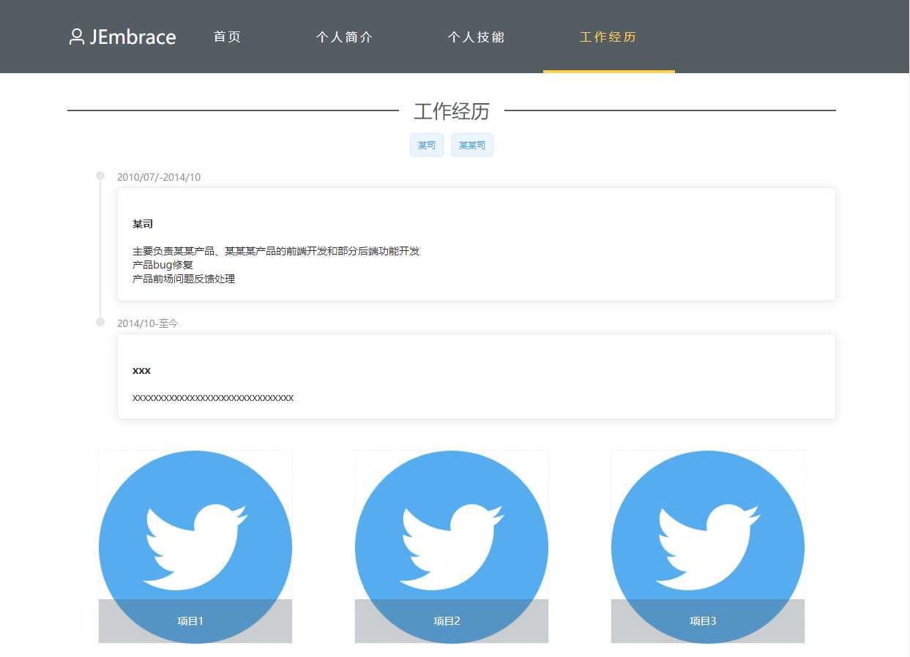The width and height of the screenshot is (910, 657).
Task: Click the JEmbrace logo text
Action: pos(133,37)
